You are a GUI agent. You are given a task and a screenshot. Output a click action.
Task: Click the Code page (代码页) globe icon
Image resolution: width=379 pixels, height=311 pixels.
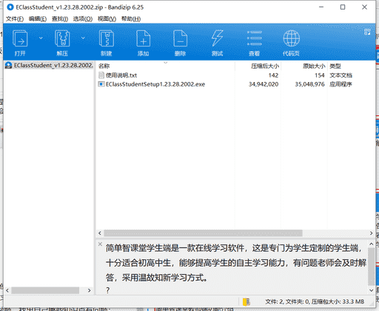tap(291, 38)
